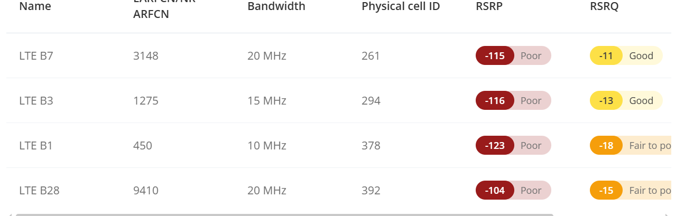Click the -15 Fair to poor RSRQ badge
This screenshot has width=694, height=216.
[630, 190]
